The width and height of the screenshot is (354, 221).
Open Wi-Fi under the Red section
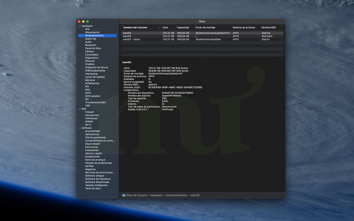(x=88, y=125)
